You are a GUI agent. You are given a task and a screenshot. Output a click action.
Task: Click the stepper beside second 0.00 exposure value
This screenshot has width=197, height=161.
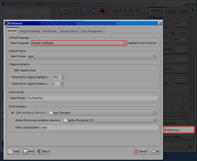click(x=188, y=39)
